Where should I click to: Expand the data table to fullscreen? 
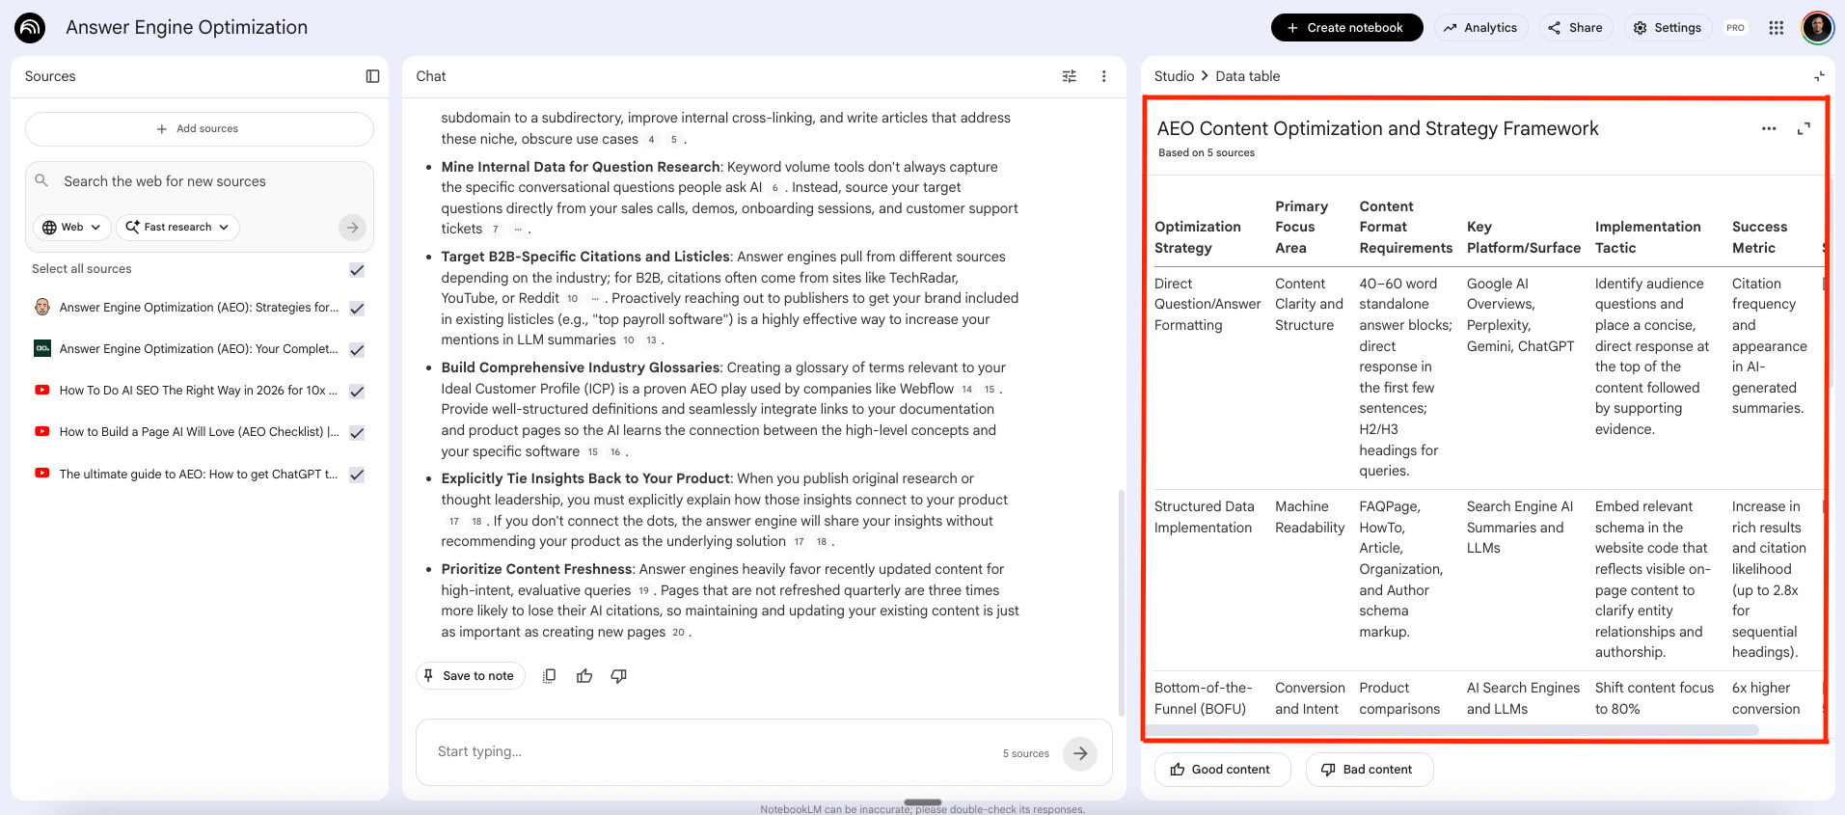coord(1804,128)
